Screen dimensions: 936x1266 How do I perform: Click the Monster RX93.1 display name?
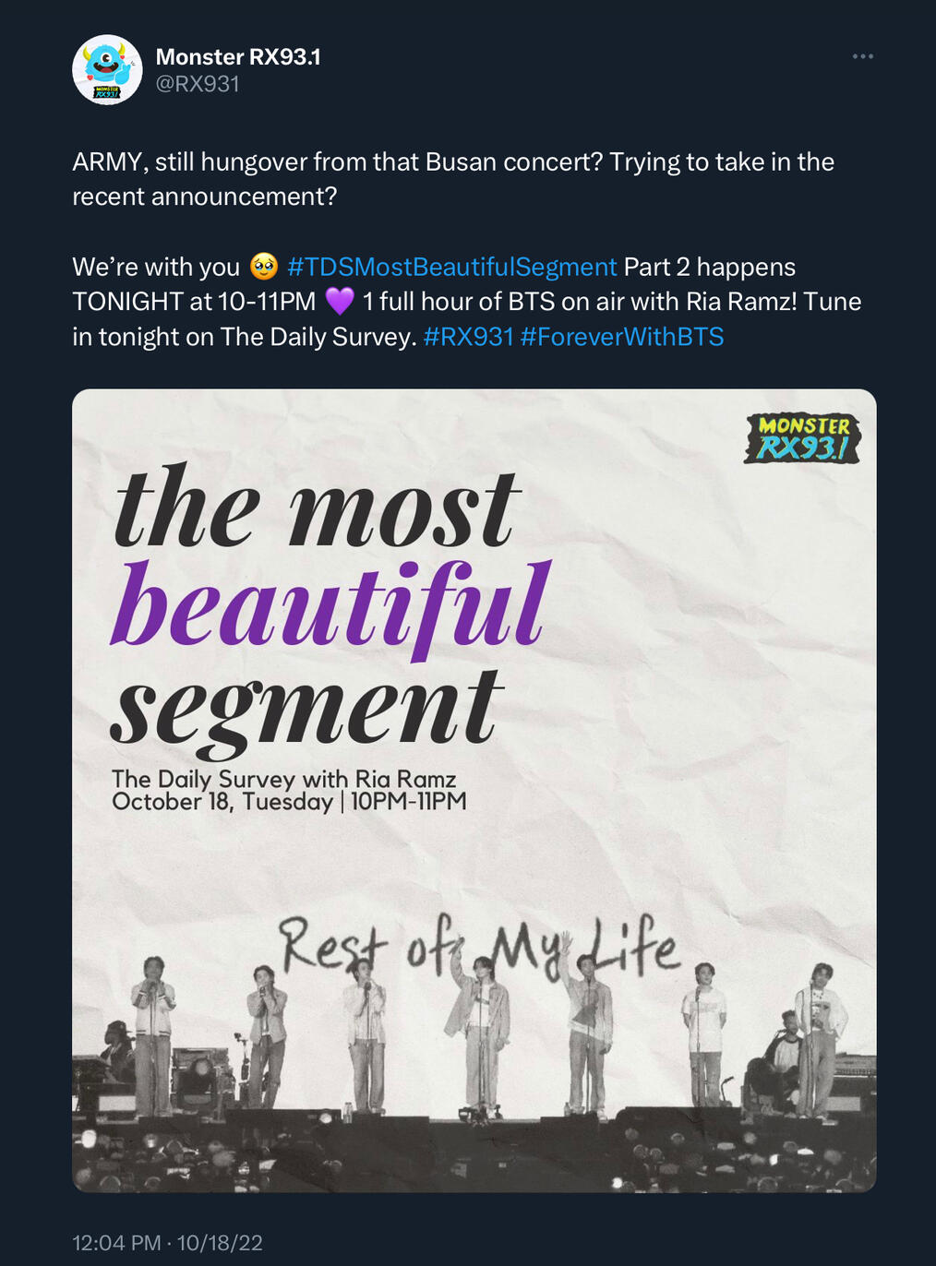pyautogui.click(x=238, y=57)
